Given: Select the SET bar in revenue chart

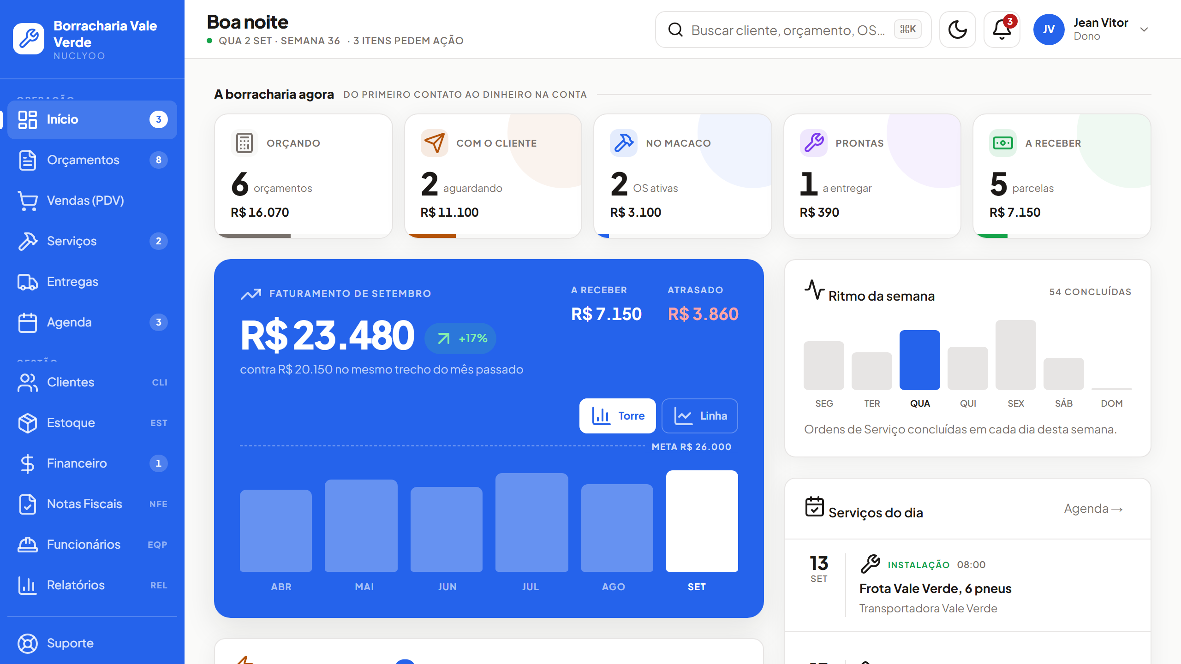Looking at the screenshot, I should coord(702,521).
